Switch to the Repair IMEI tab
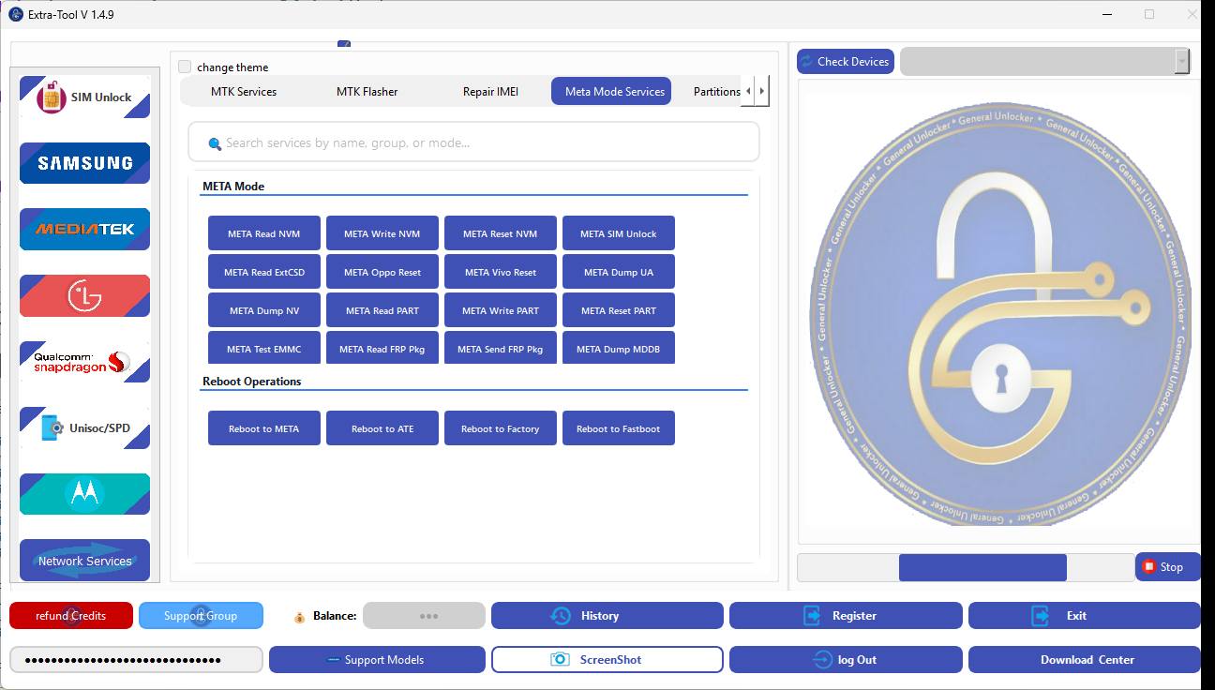This screenshot has width=1215, height=690. coord(490,92)
